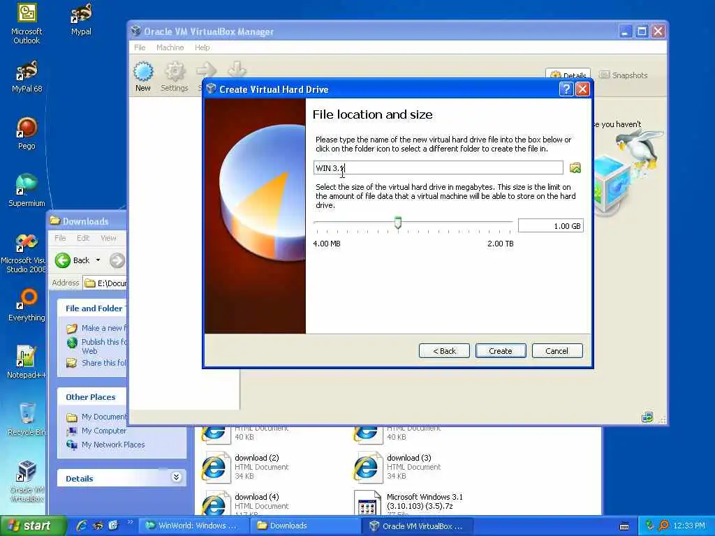Viewport: 715px width, 536px height.
Task: Click the Address bar in Downloads window
Action: 106,283
